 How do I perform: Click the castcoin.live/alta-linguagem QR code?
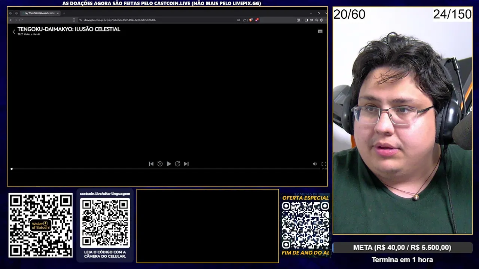(105, 223)
